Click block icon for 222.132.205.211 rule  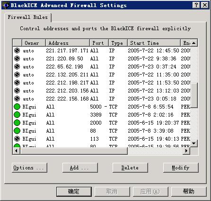click(x=17, y=75)
